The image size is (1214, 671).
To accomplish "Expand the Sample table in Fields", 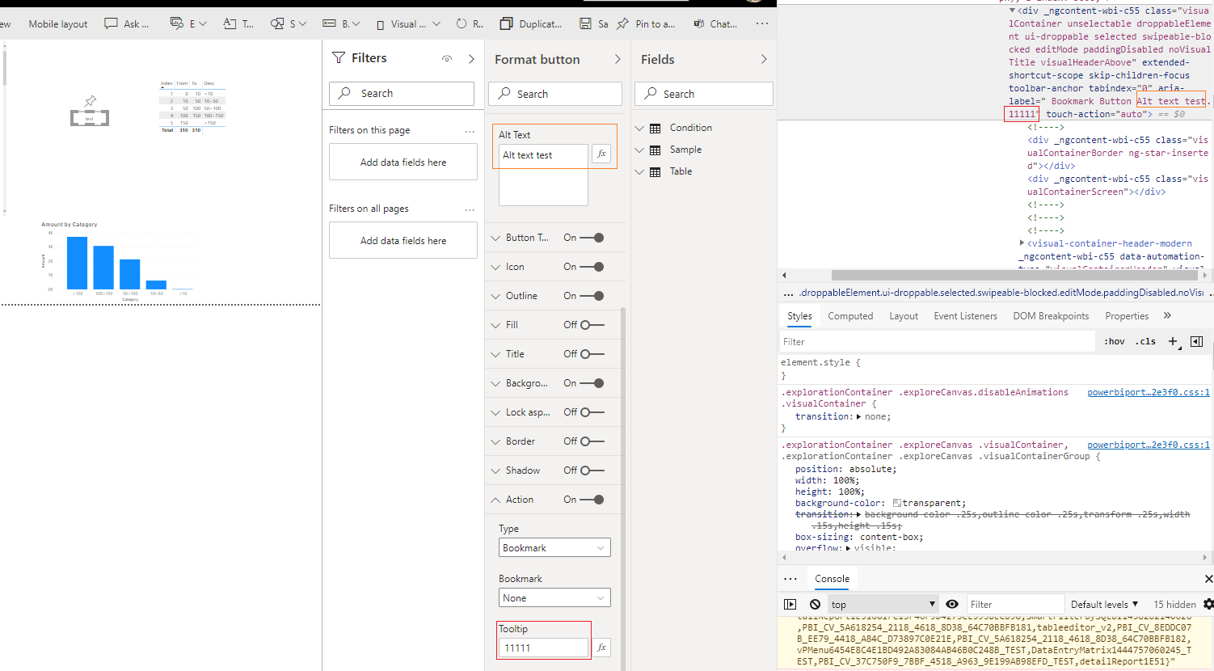I will pos(640,150).
